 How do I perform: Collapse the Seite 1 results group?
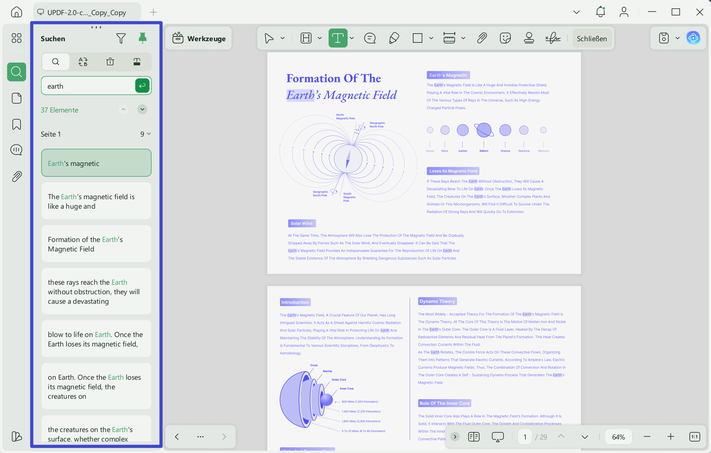149,134
